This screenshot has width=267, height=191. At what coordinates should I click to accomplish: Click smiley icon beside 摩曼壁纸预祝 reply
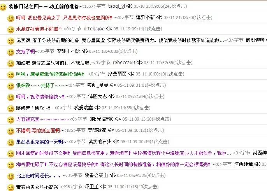tap(11, 75)
